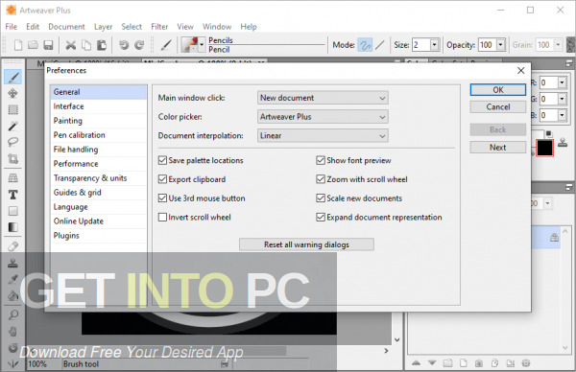Uncheck Export clipboard option
This screenshot has width=576, height=372.
(162, 179)
